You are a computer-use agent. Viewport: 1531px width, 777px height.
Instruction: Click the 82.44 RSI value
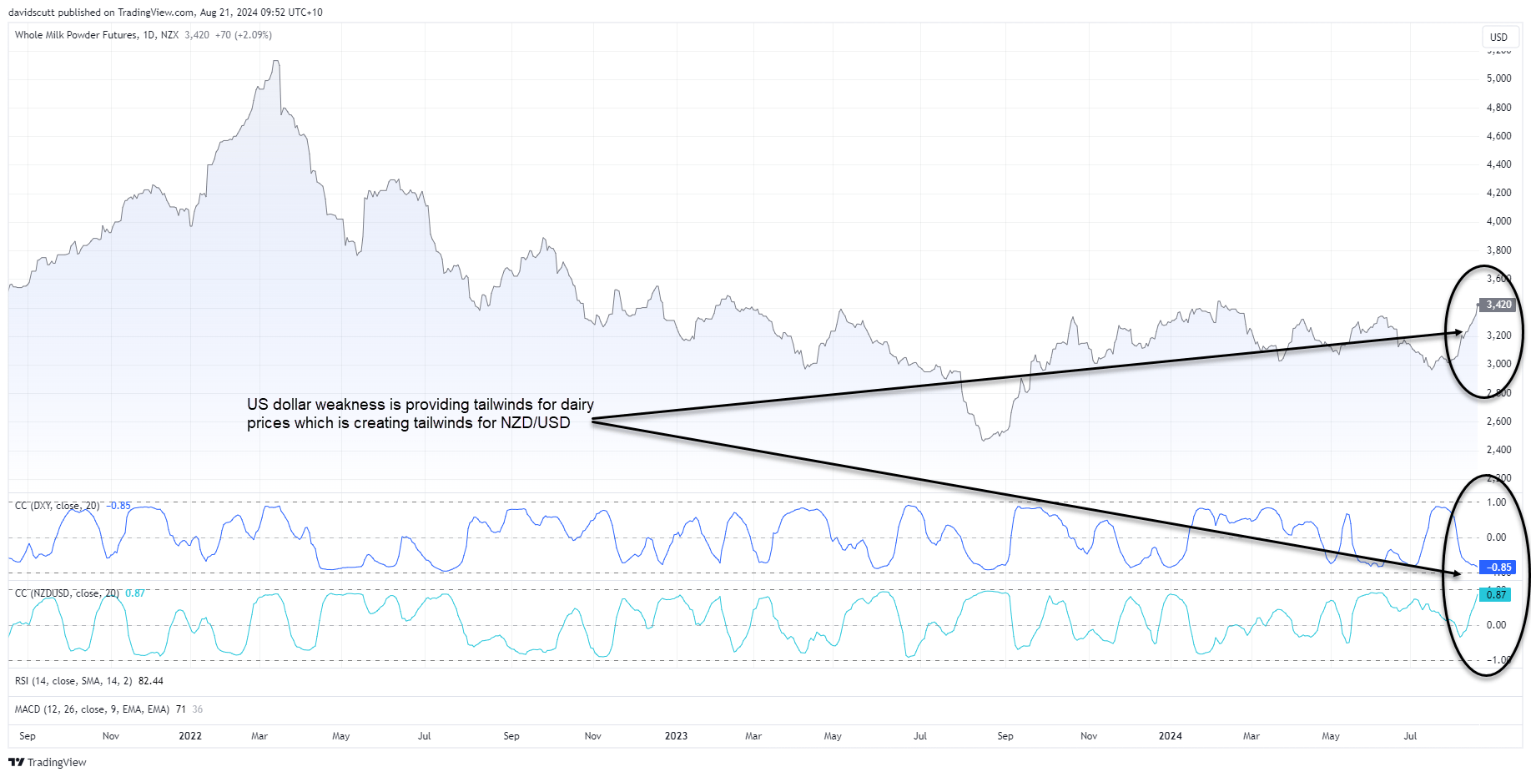[x=151, y=681]
